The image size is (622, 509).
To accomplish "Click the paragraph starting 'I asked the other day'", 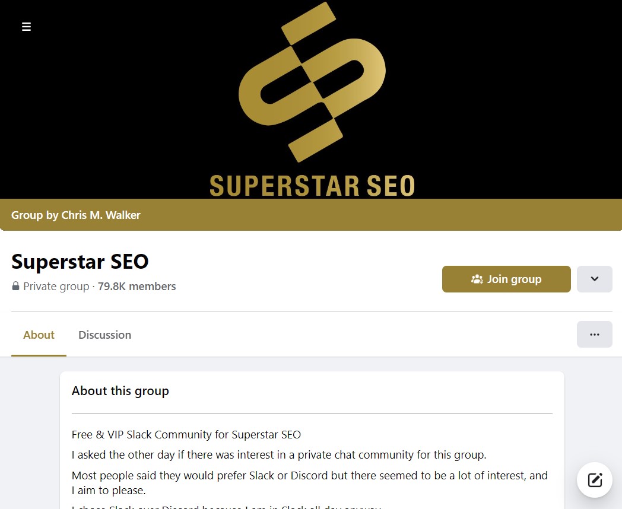I will pyautogui.click(x=279, y=455).
